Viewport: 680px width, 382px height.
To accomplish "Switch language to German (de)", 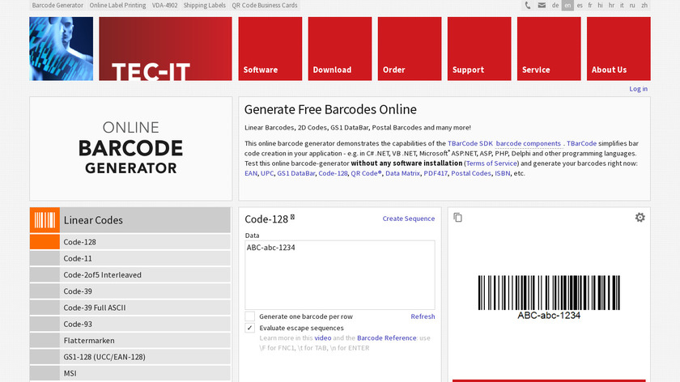I will 555,5.
